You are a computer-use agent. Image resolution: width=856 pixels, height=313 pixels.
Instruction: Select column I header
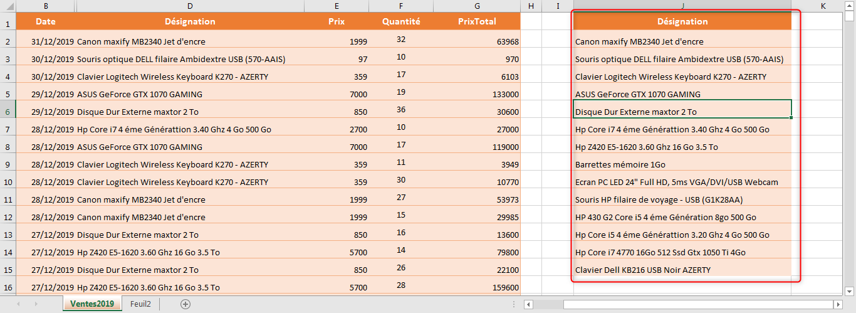[557, 6]
